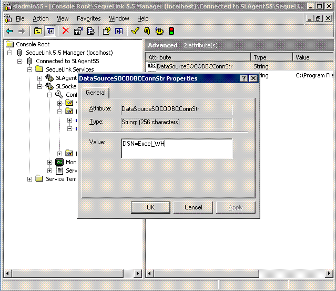Expand the Service Tem folder node
The height and width of the screenshot is (291, 336).
pos(30,179)
